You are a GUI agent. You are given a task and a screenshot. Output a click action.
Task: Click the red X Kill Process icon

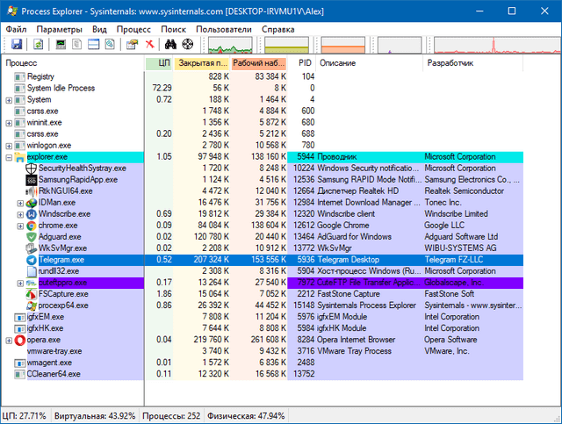click(x=150, y=44)
